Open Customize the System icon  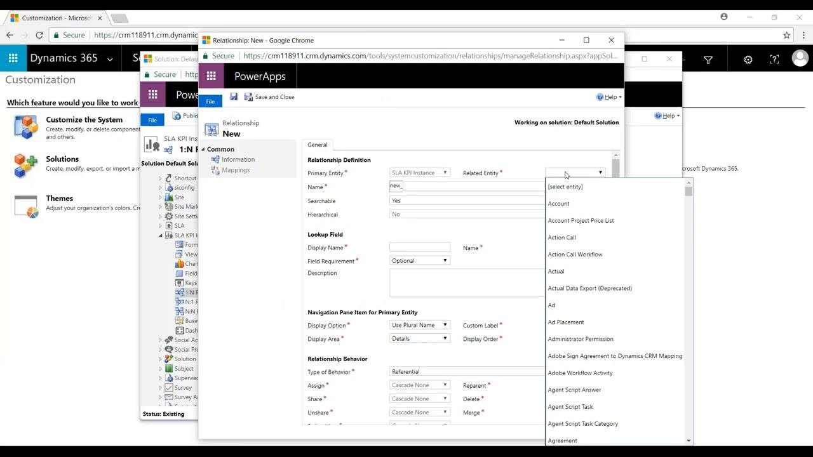(x=26, y=127)
